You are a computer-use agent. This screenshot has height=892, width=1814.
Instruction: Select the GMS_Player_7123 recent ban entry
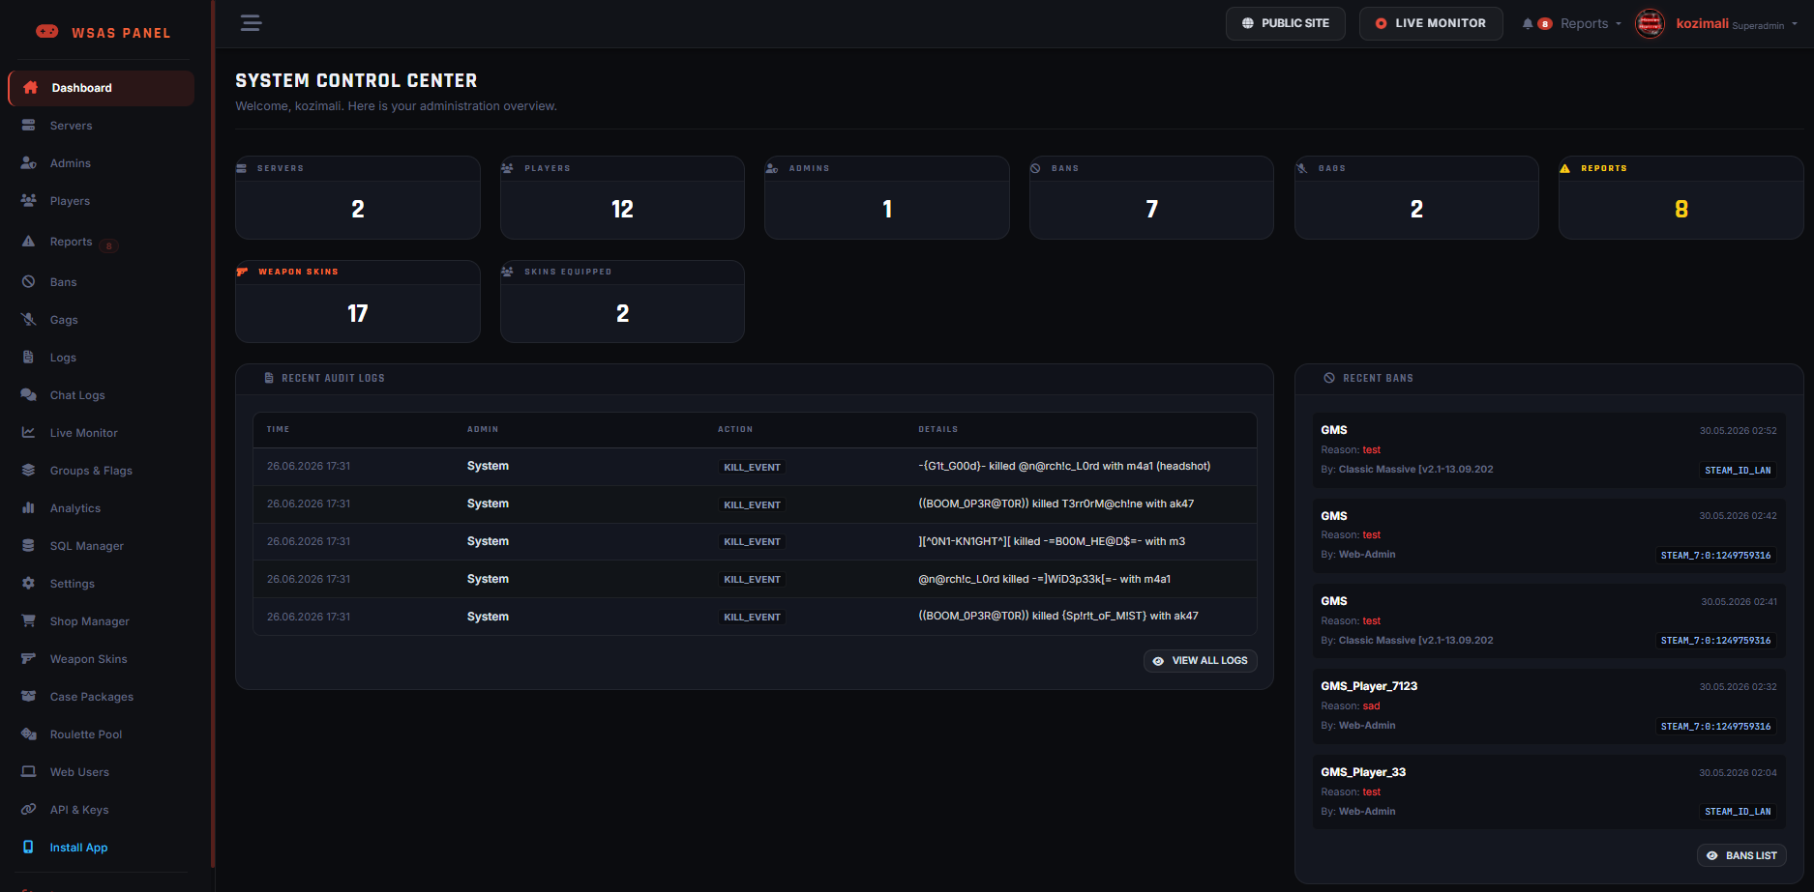(1549, 706)
